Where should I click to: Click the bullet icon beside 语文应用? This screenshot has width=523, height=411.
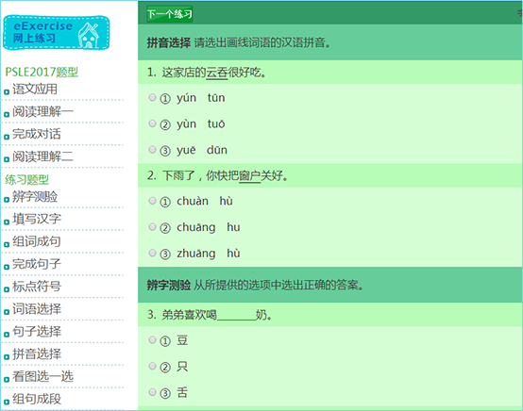(7, 92)
